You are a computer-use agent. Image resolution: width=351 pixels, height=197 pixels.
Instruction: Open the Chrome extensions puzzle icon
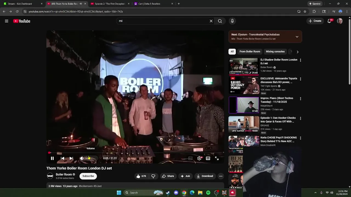pos(314,11)
